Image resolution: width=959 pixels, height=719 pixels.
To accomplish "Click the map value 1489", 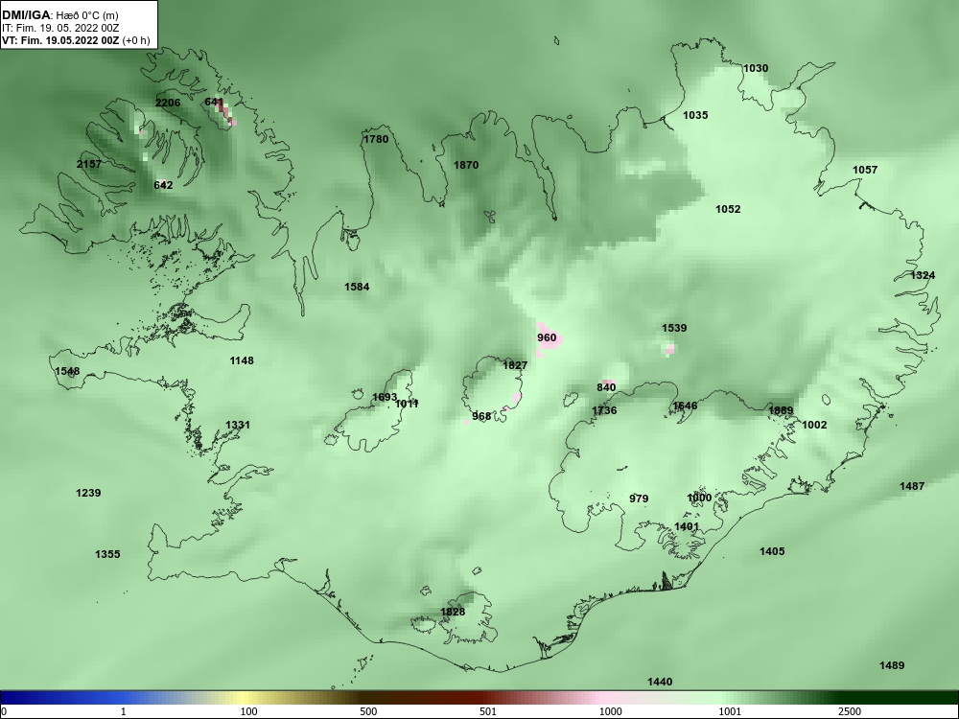I will click(892, 665).
